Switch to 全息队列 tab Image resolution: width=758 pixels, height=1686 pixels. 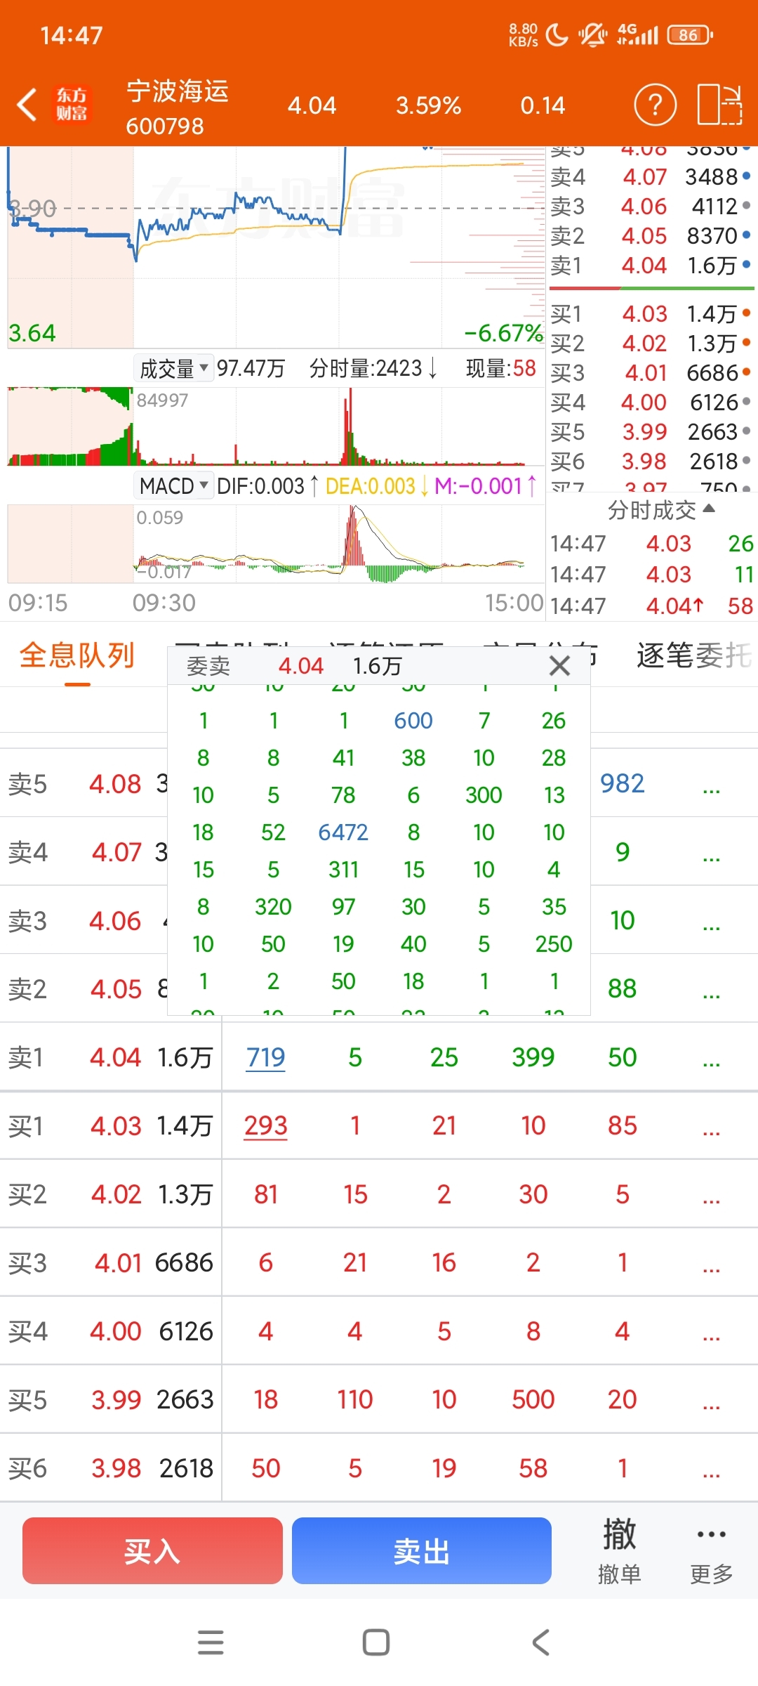pyautogui.click(x=77, y=655)
